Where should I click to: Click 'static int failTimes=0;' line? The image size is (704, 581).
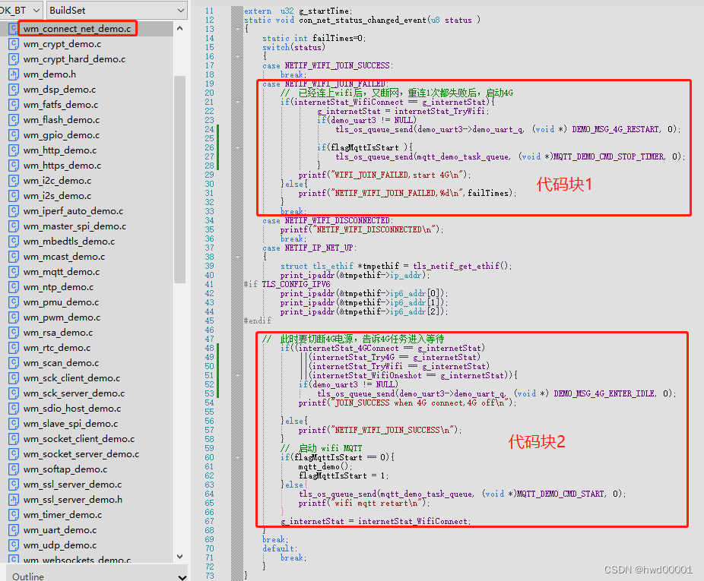pos(314,38)
